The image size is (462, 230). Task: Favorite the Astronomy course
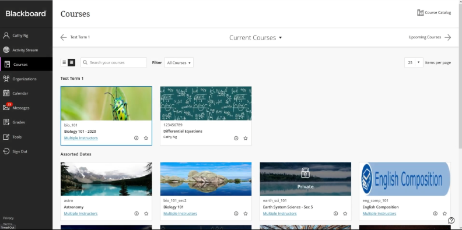click(146, 214)
